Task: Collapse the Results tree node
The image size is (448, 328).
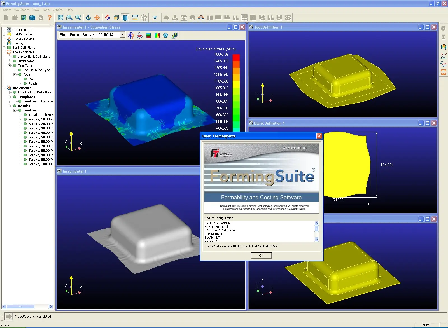Action: (x=10, y=106)
